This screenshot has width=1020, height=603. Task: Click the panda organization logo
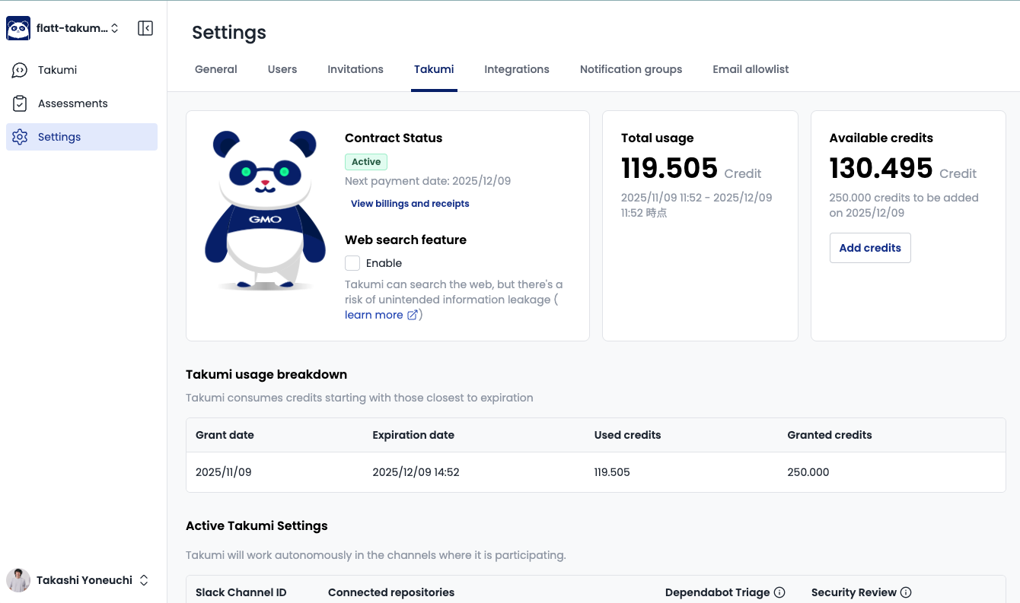coord(18,28)
